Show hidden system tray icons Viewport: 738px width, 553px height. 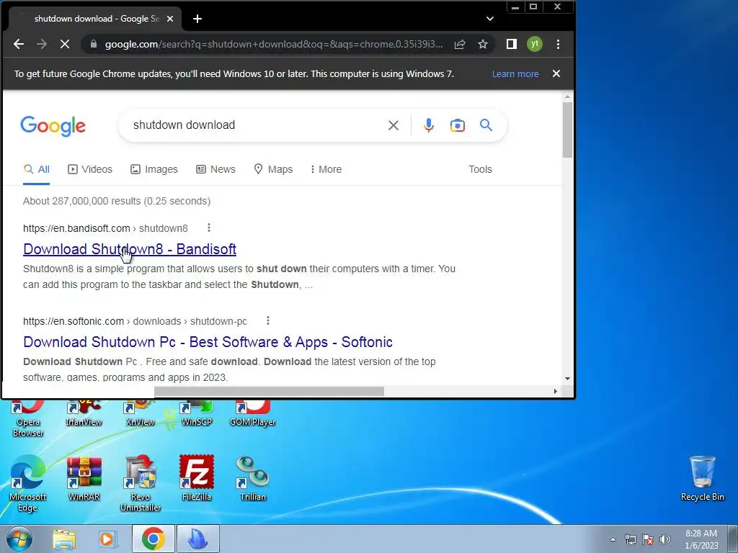(x=613, y=539)
